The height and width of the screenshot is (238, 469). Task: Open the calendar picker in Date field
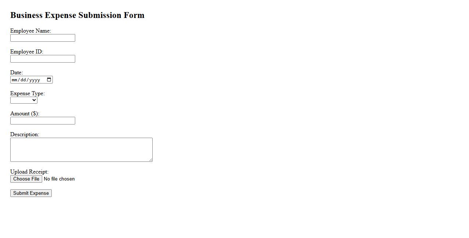(x=49, y=80)
